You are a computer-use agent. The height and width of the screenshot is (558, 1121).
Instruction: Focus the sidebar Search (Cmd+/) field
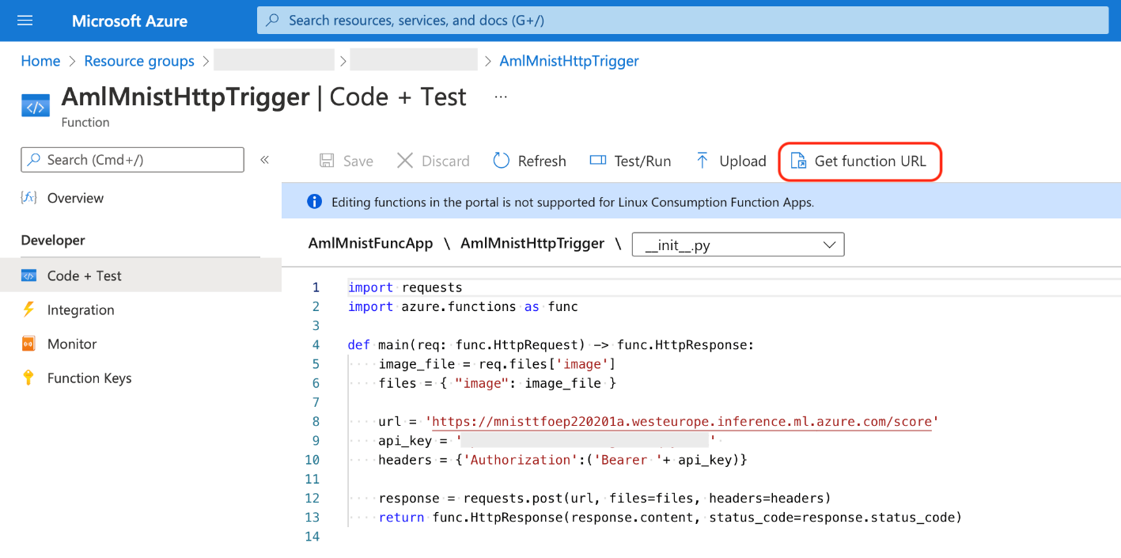point(132,160)
